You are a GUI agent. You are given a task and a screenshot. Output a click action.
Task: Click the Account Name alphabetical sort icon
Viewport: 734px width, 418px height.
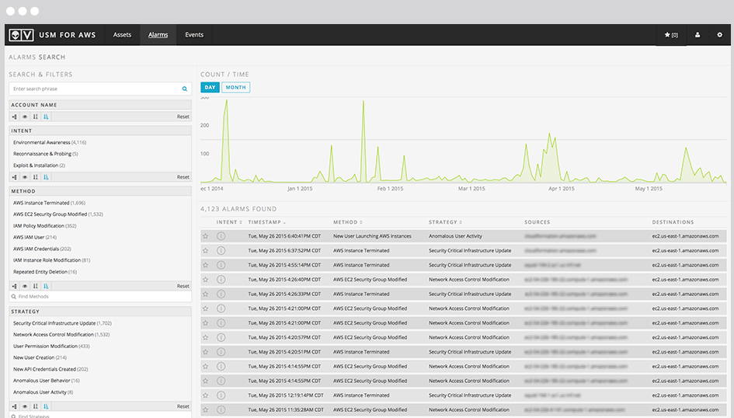(35, 117)
